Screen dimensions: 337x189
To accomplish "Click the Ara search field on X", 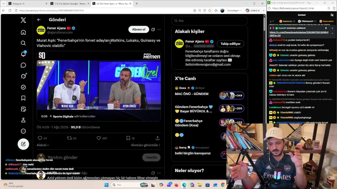I will 210,20.
